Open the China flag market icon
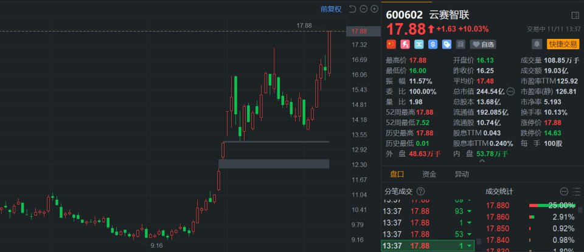The height and width of the screenshot is (252, 584). 391,44
